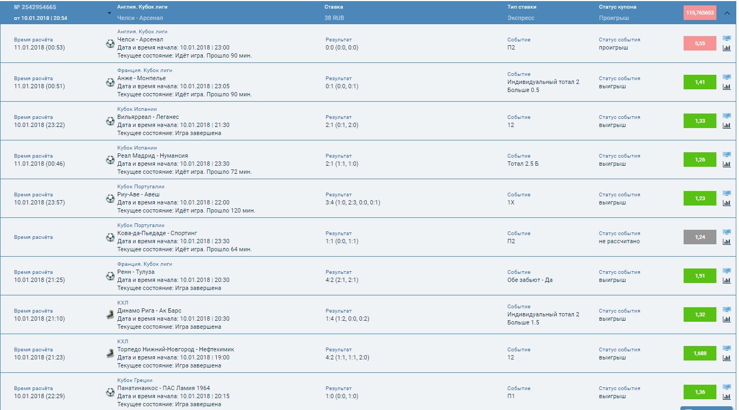
Task: Click football icon beside Вильярреал - Леганес
Action: pos(110,121)
